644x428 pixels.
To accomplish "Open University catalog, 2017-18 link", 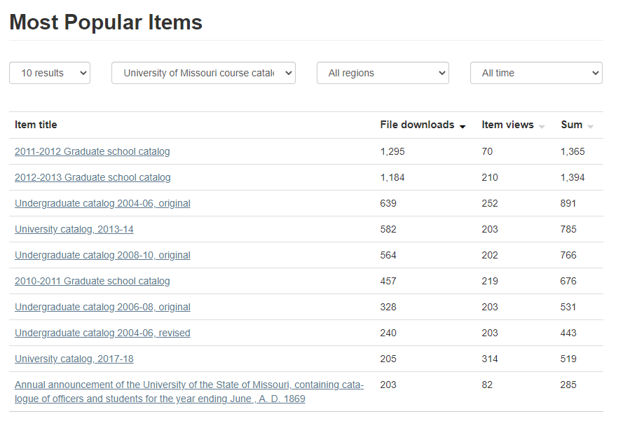I will pos(74,359).
